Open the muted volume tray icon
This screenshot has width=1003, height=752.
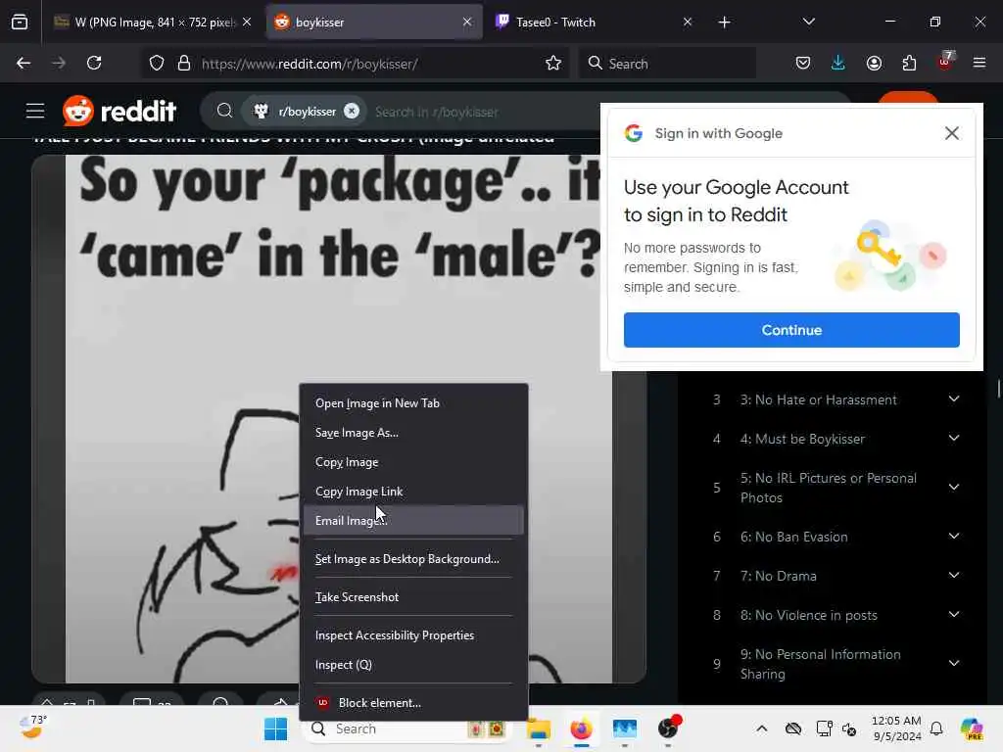(849, 728)
